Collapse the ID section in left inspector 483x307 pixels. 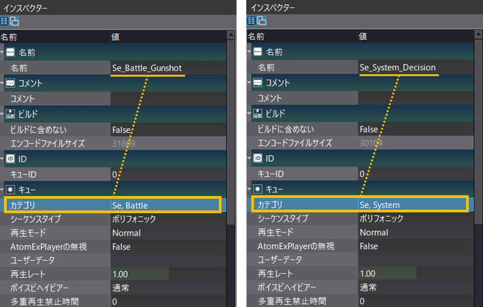[2, 159]
